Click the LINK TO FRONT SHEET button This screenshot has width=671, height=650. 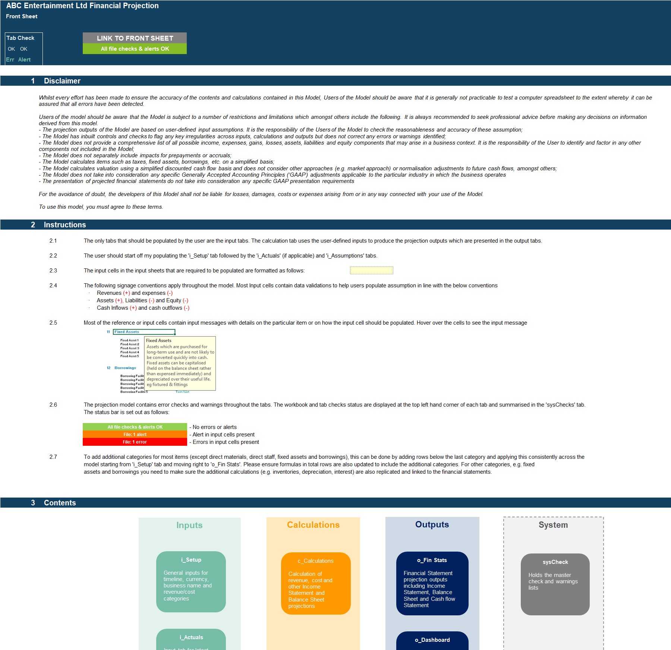[x=135, y=38]
